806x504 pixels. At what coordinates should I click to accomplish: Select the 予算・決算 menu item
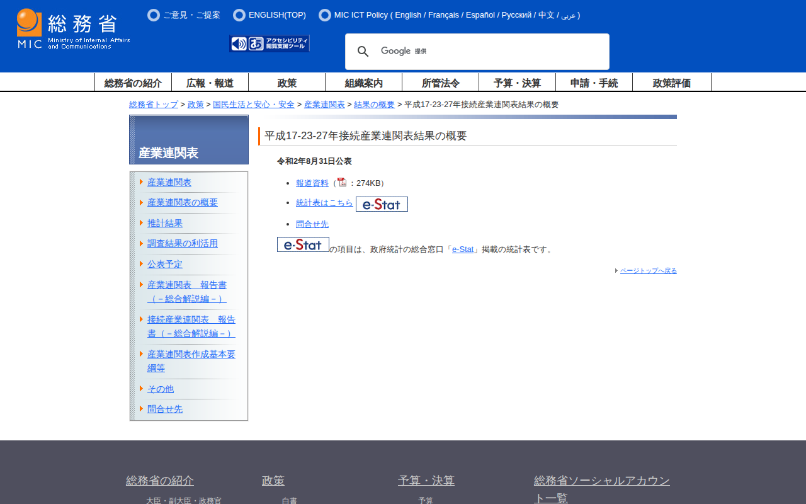click(x=517, y=83)
